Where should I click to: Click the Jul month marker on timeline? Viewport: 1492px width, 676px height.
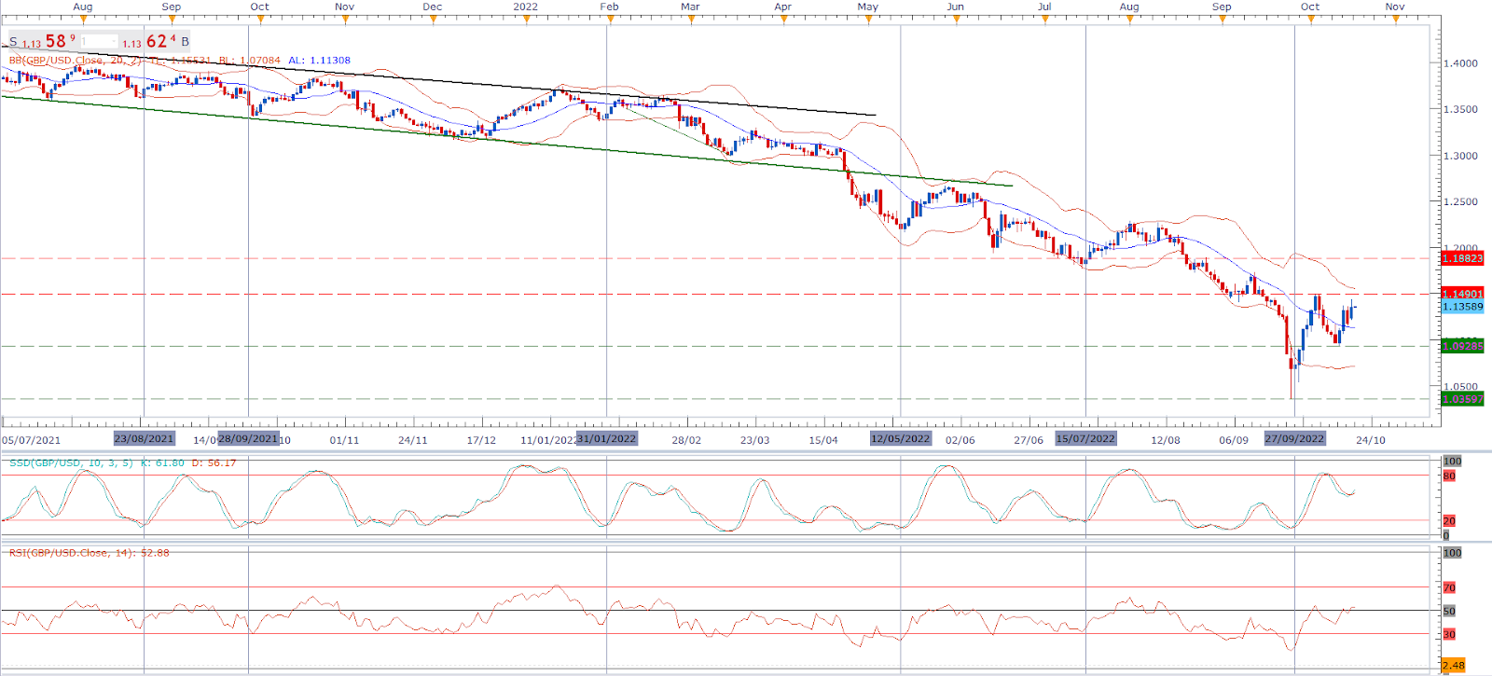(1044, 7)
